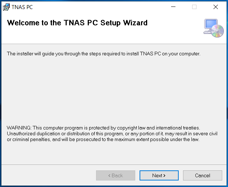Click the disabled maximize box
The image size is (228, 187).
(194, 7)
